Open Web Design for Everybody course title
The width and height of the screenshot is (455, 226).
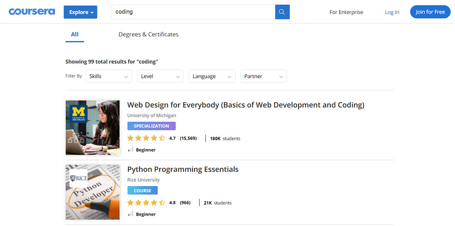pyautogui.click(x=246, y=105)
